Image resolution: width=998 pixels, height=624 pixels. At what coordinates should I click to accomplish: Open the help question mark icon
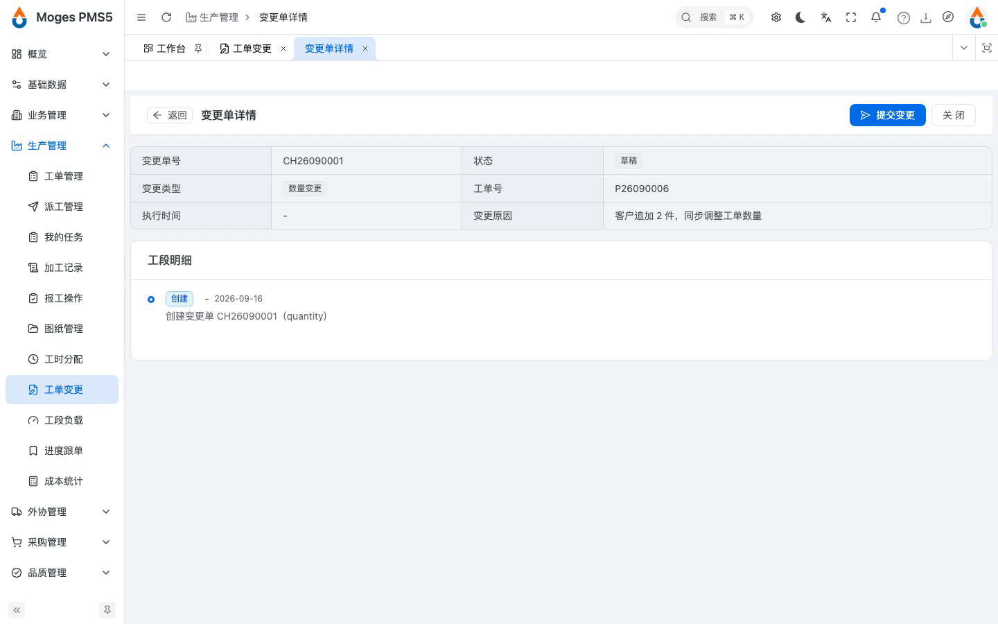904,18
